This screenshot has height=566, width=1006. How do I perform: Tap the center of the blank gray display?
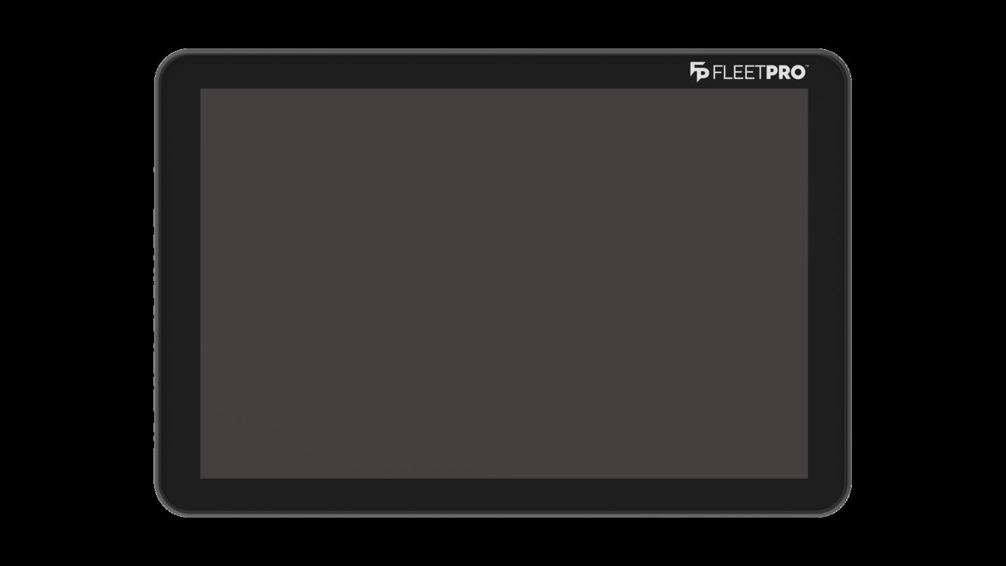[x=504, y=284]
